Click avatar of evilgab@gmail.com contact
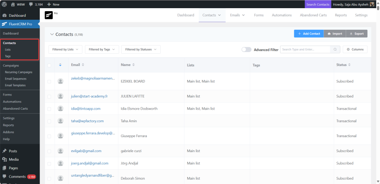The height and width of the screenshot is (184, 380). (60, 151)
